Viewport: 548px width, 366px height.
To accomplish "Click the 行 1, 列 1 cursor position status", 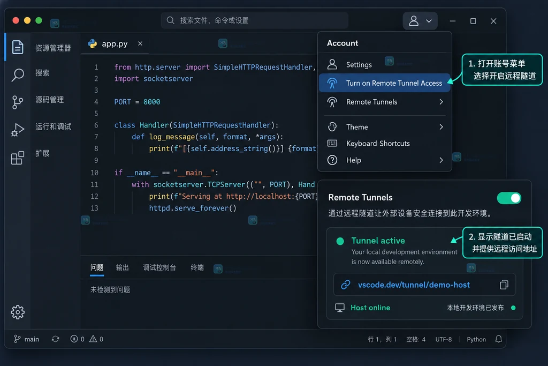I will tap(382, 339).
